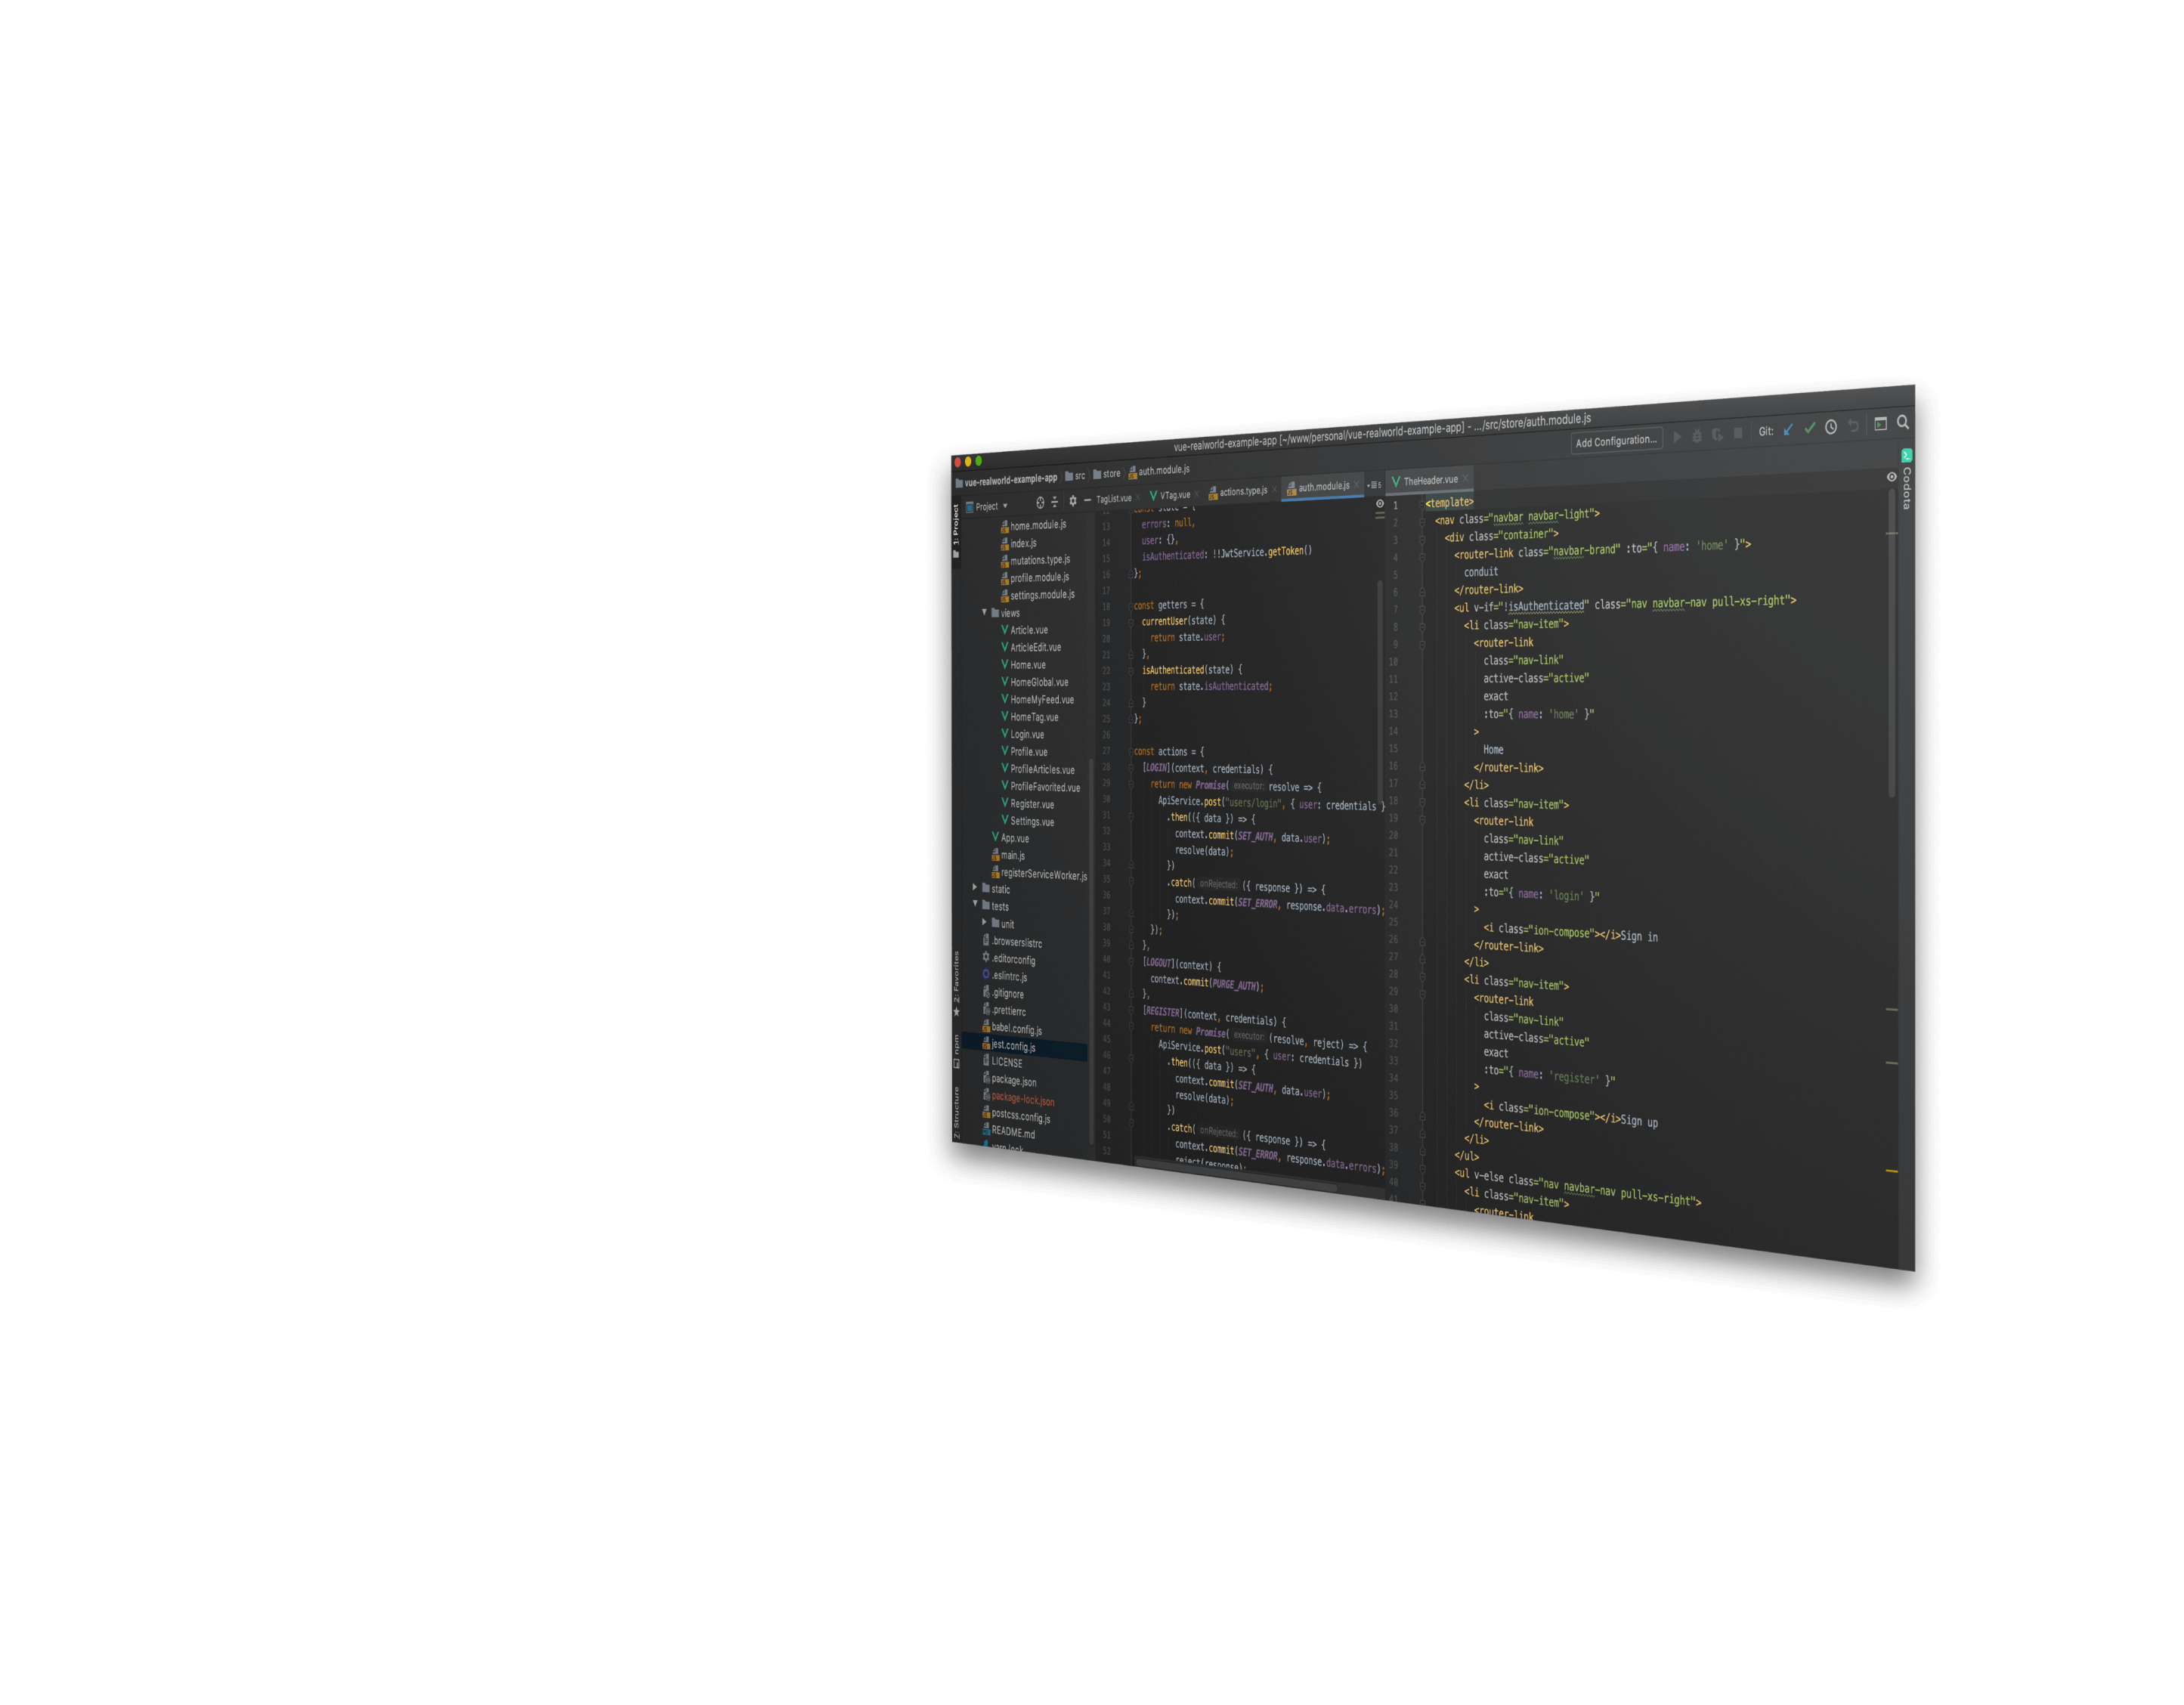This screenshot has width=2184, height=1705.
Task: Switch to the TagList.vue tab
Action: [1115, 498]
